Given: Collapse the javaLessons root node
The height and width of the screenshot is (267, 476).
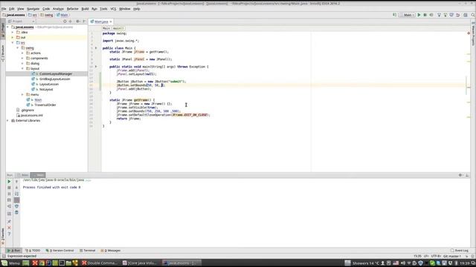Looking at the screenshot, I should coord(8,27).
